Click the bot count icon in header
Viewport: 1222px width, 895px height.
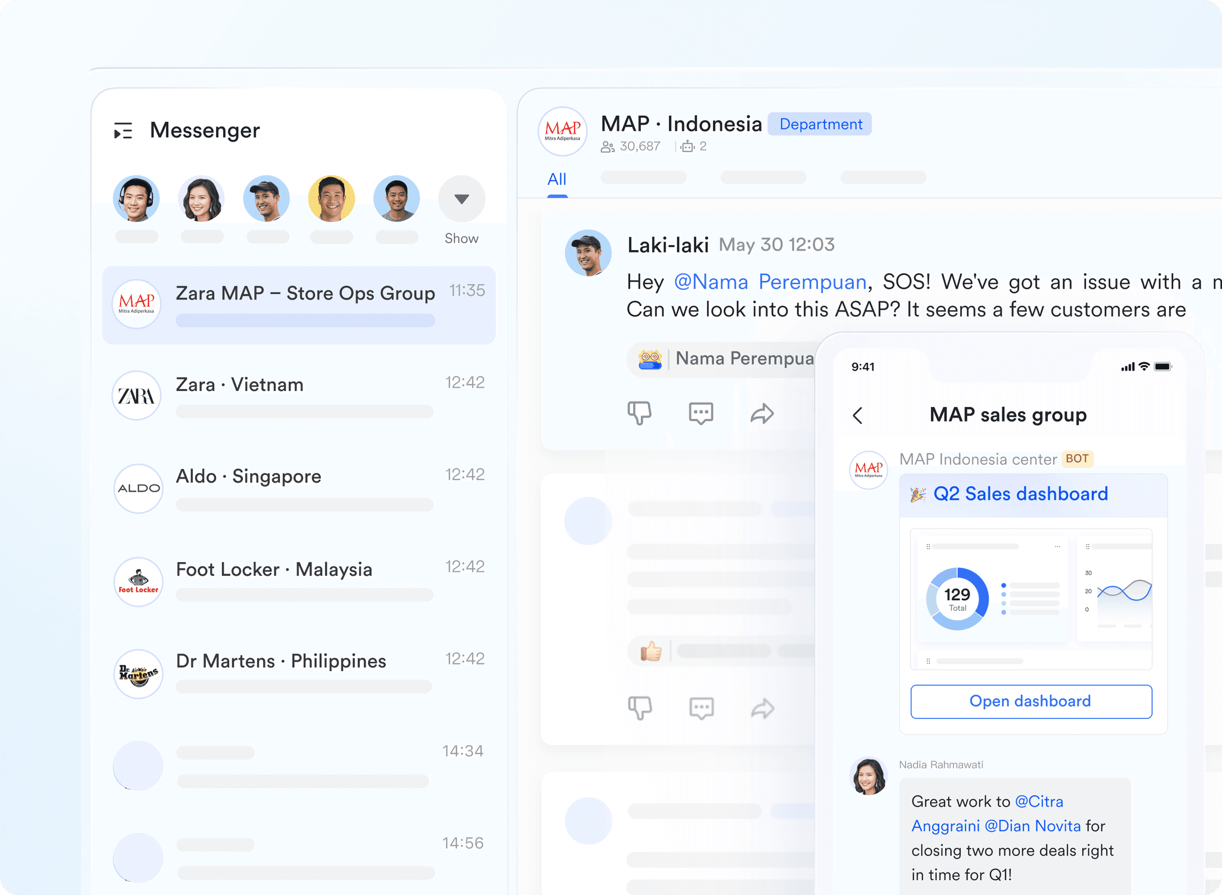point(687,147)
